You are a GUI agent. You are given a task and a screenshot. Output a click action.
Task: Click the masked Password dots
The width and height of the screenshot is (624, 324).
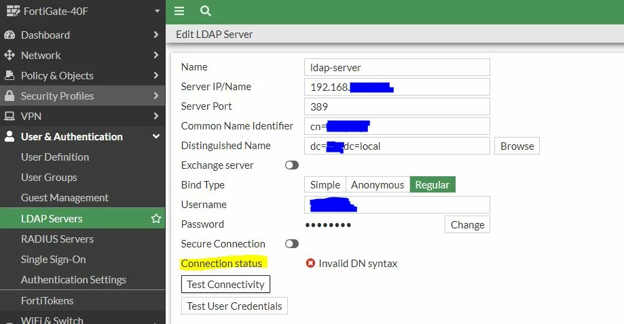coord(328,225)
